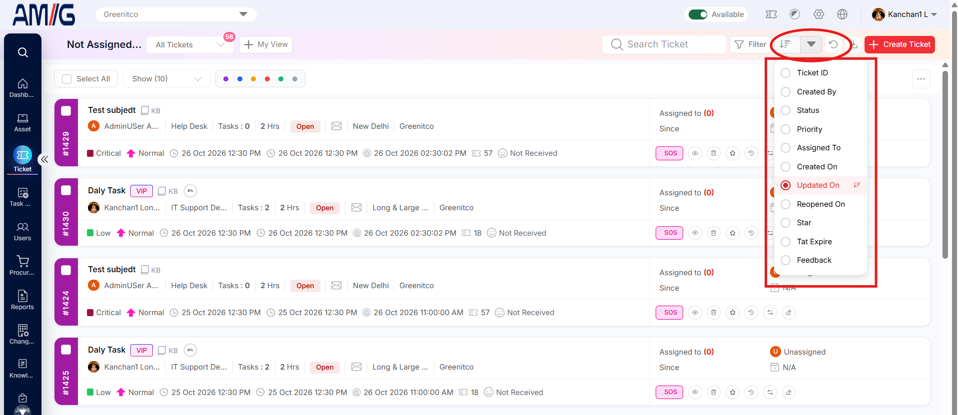Click the globe language icon
The height and width of the screenshot is (415, 958).
coord(843,14)
